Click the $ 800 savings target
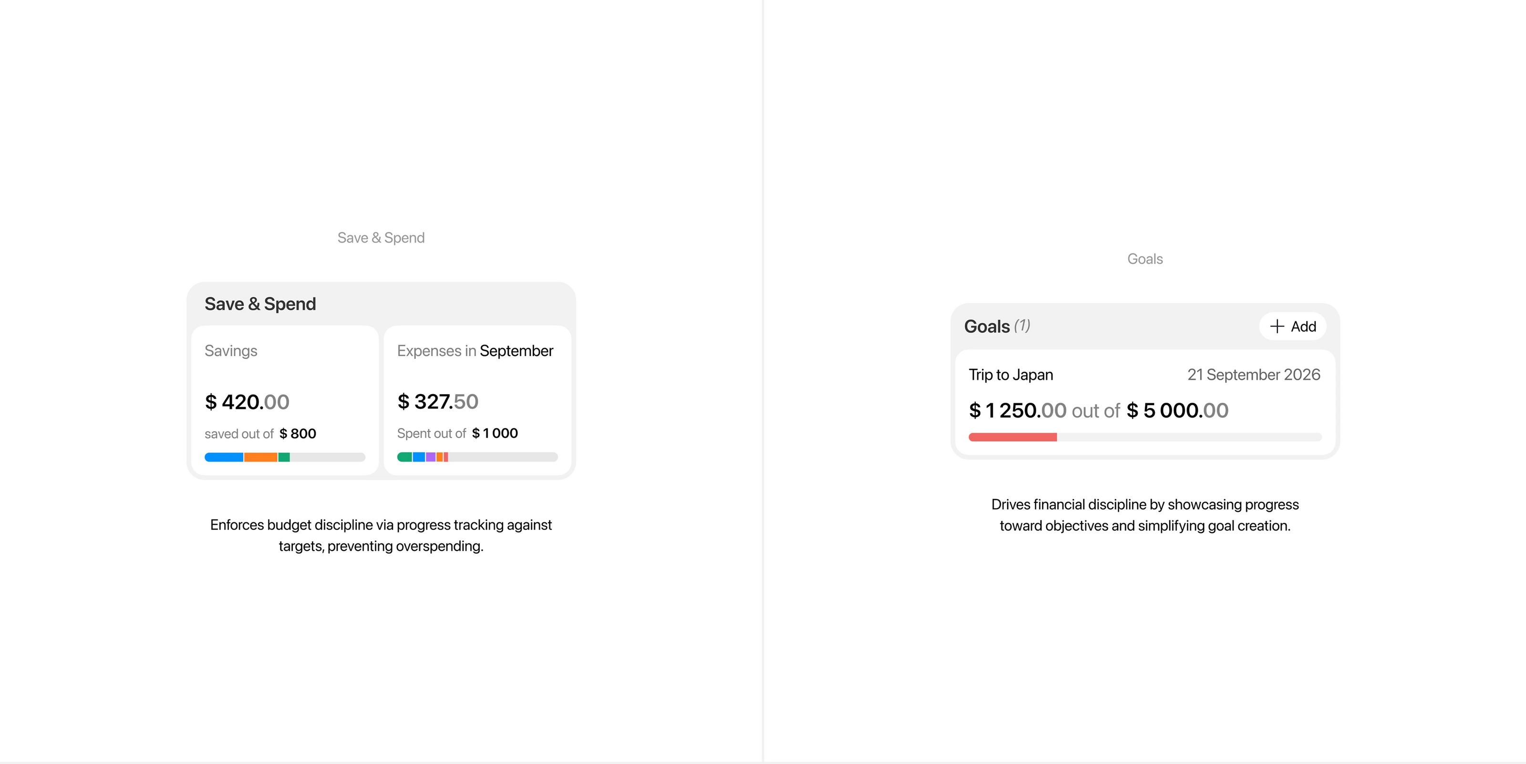The height and width of the screenshot is (764, 1526). 298,434
